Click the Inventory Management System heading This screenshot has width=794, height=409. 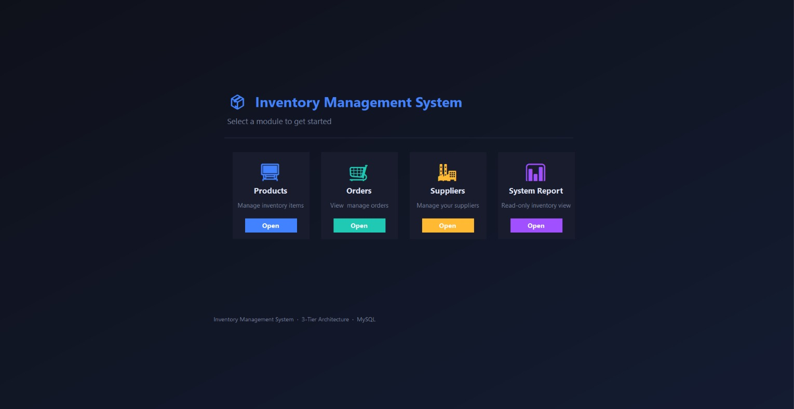point(358,102)
